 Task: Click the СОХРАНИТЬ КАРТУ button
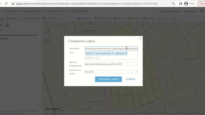(x=108, y=79)
